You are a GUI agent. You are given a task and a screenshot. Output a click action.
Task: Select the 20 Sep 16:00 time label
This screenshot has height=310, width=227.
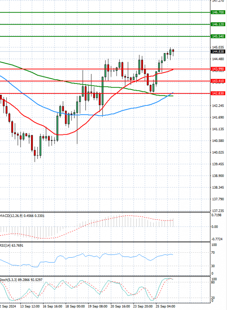[x=120, y=306]
